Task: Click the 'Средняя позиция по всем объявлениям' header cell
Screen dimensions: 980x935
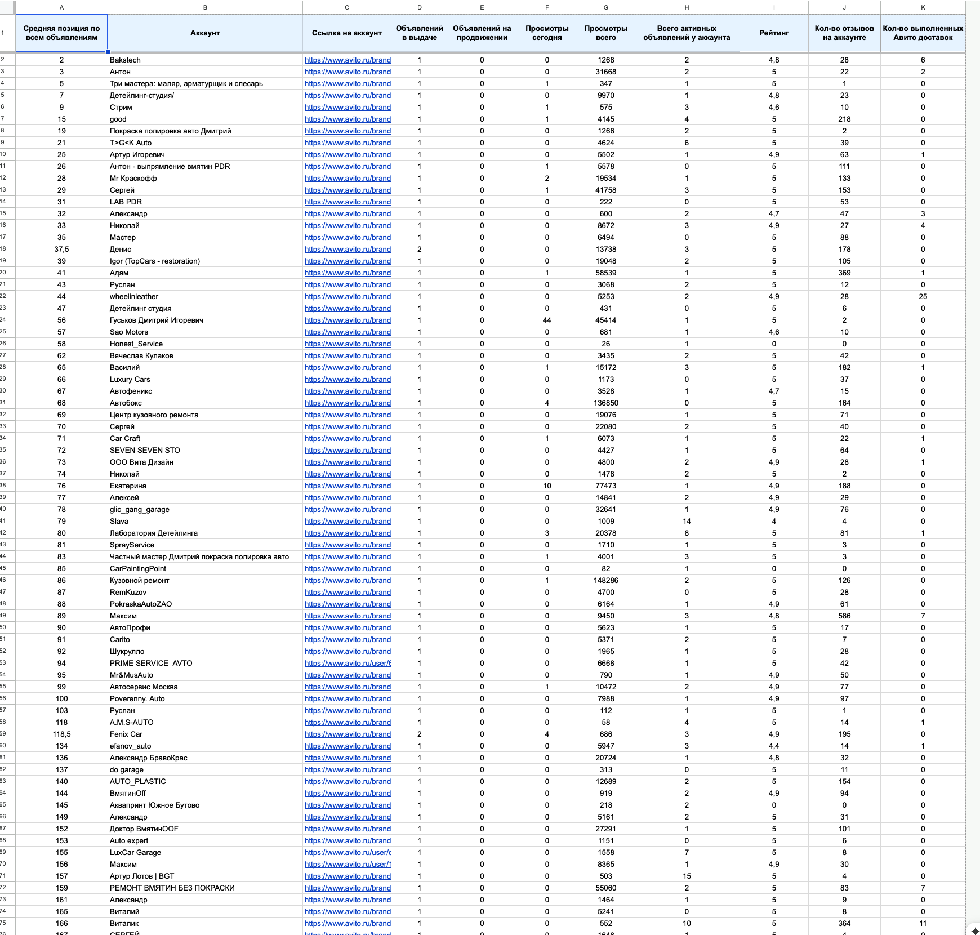Action: 61,33
